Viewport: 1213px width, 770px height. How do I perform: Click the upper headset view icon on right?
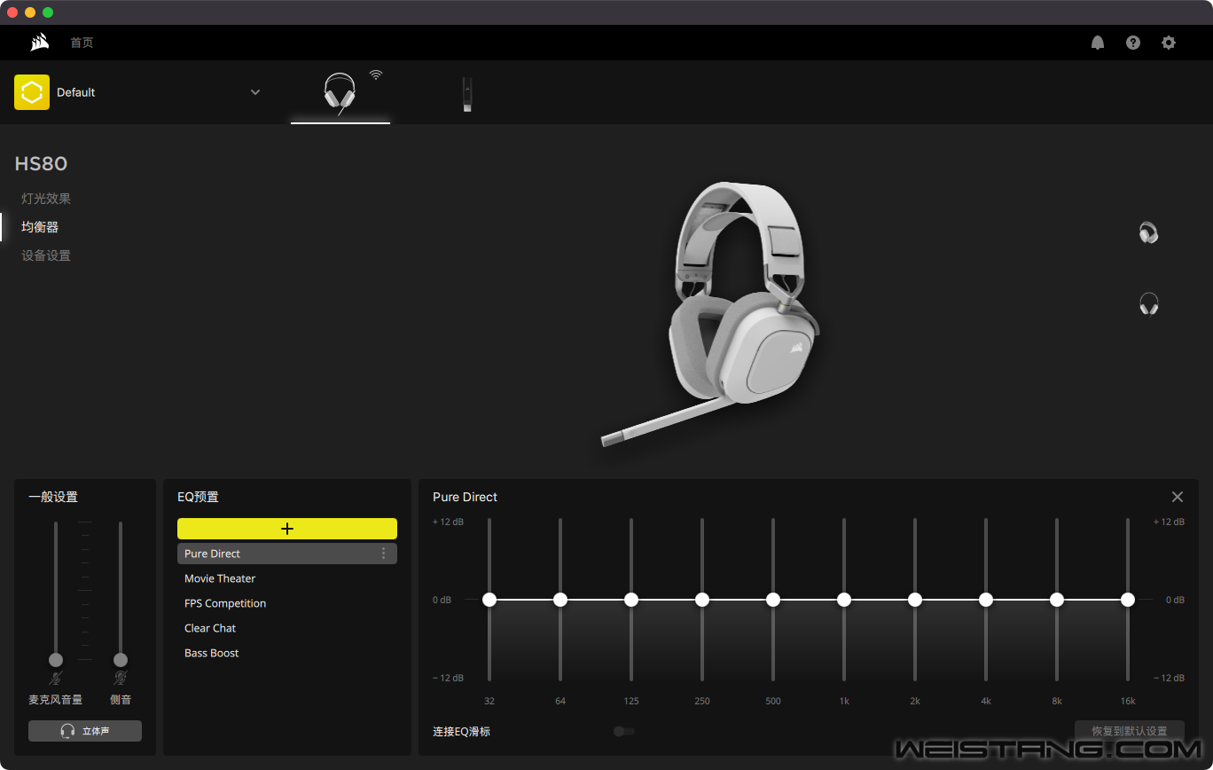click(1148, 233)
